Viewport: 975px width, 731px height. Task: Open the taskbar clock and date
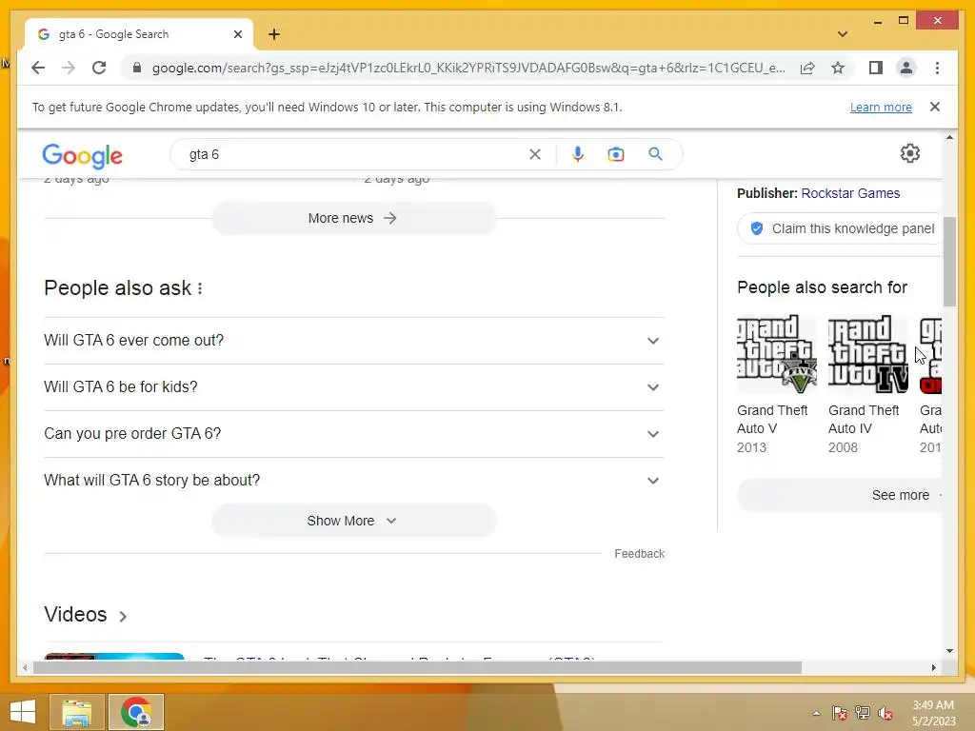coord(933,713)
